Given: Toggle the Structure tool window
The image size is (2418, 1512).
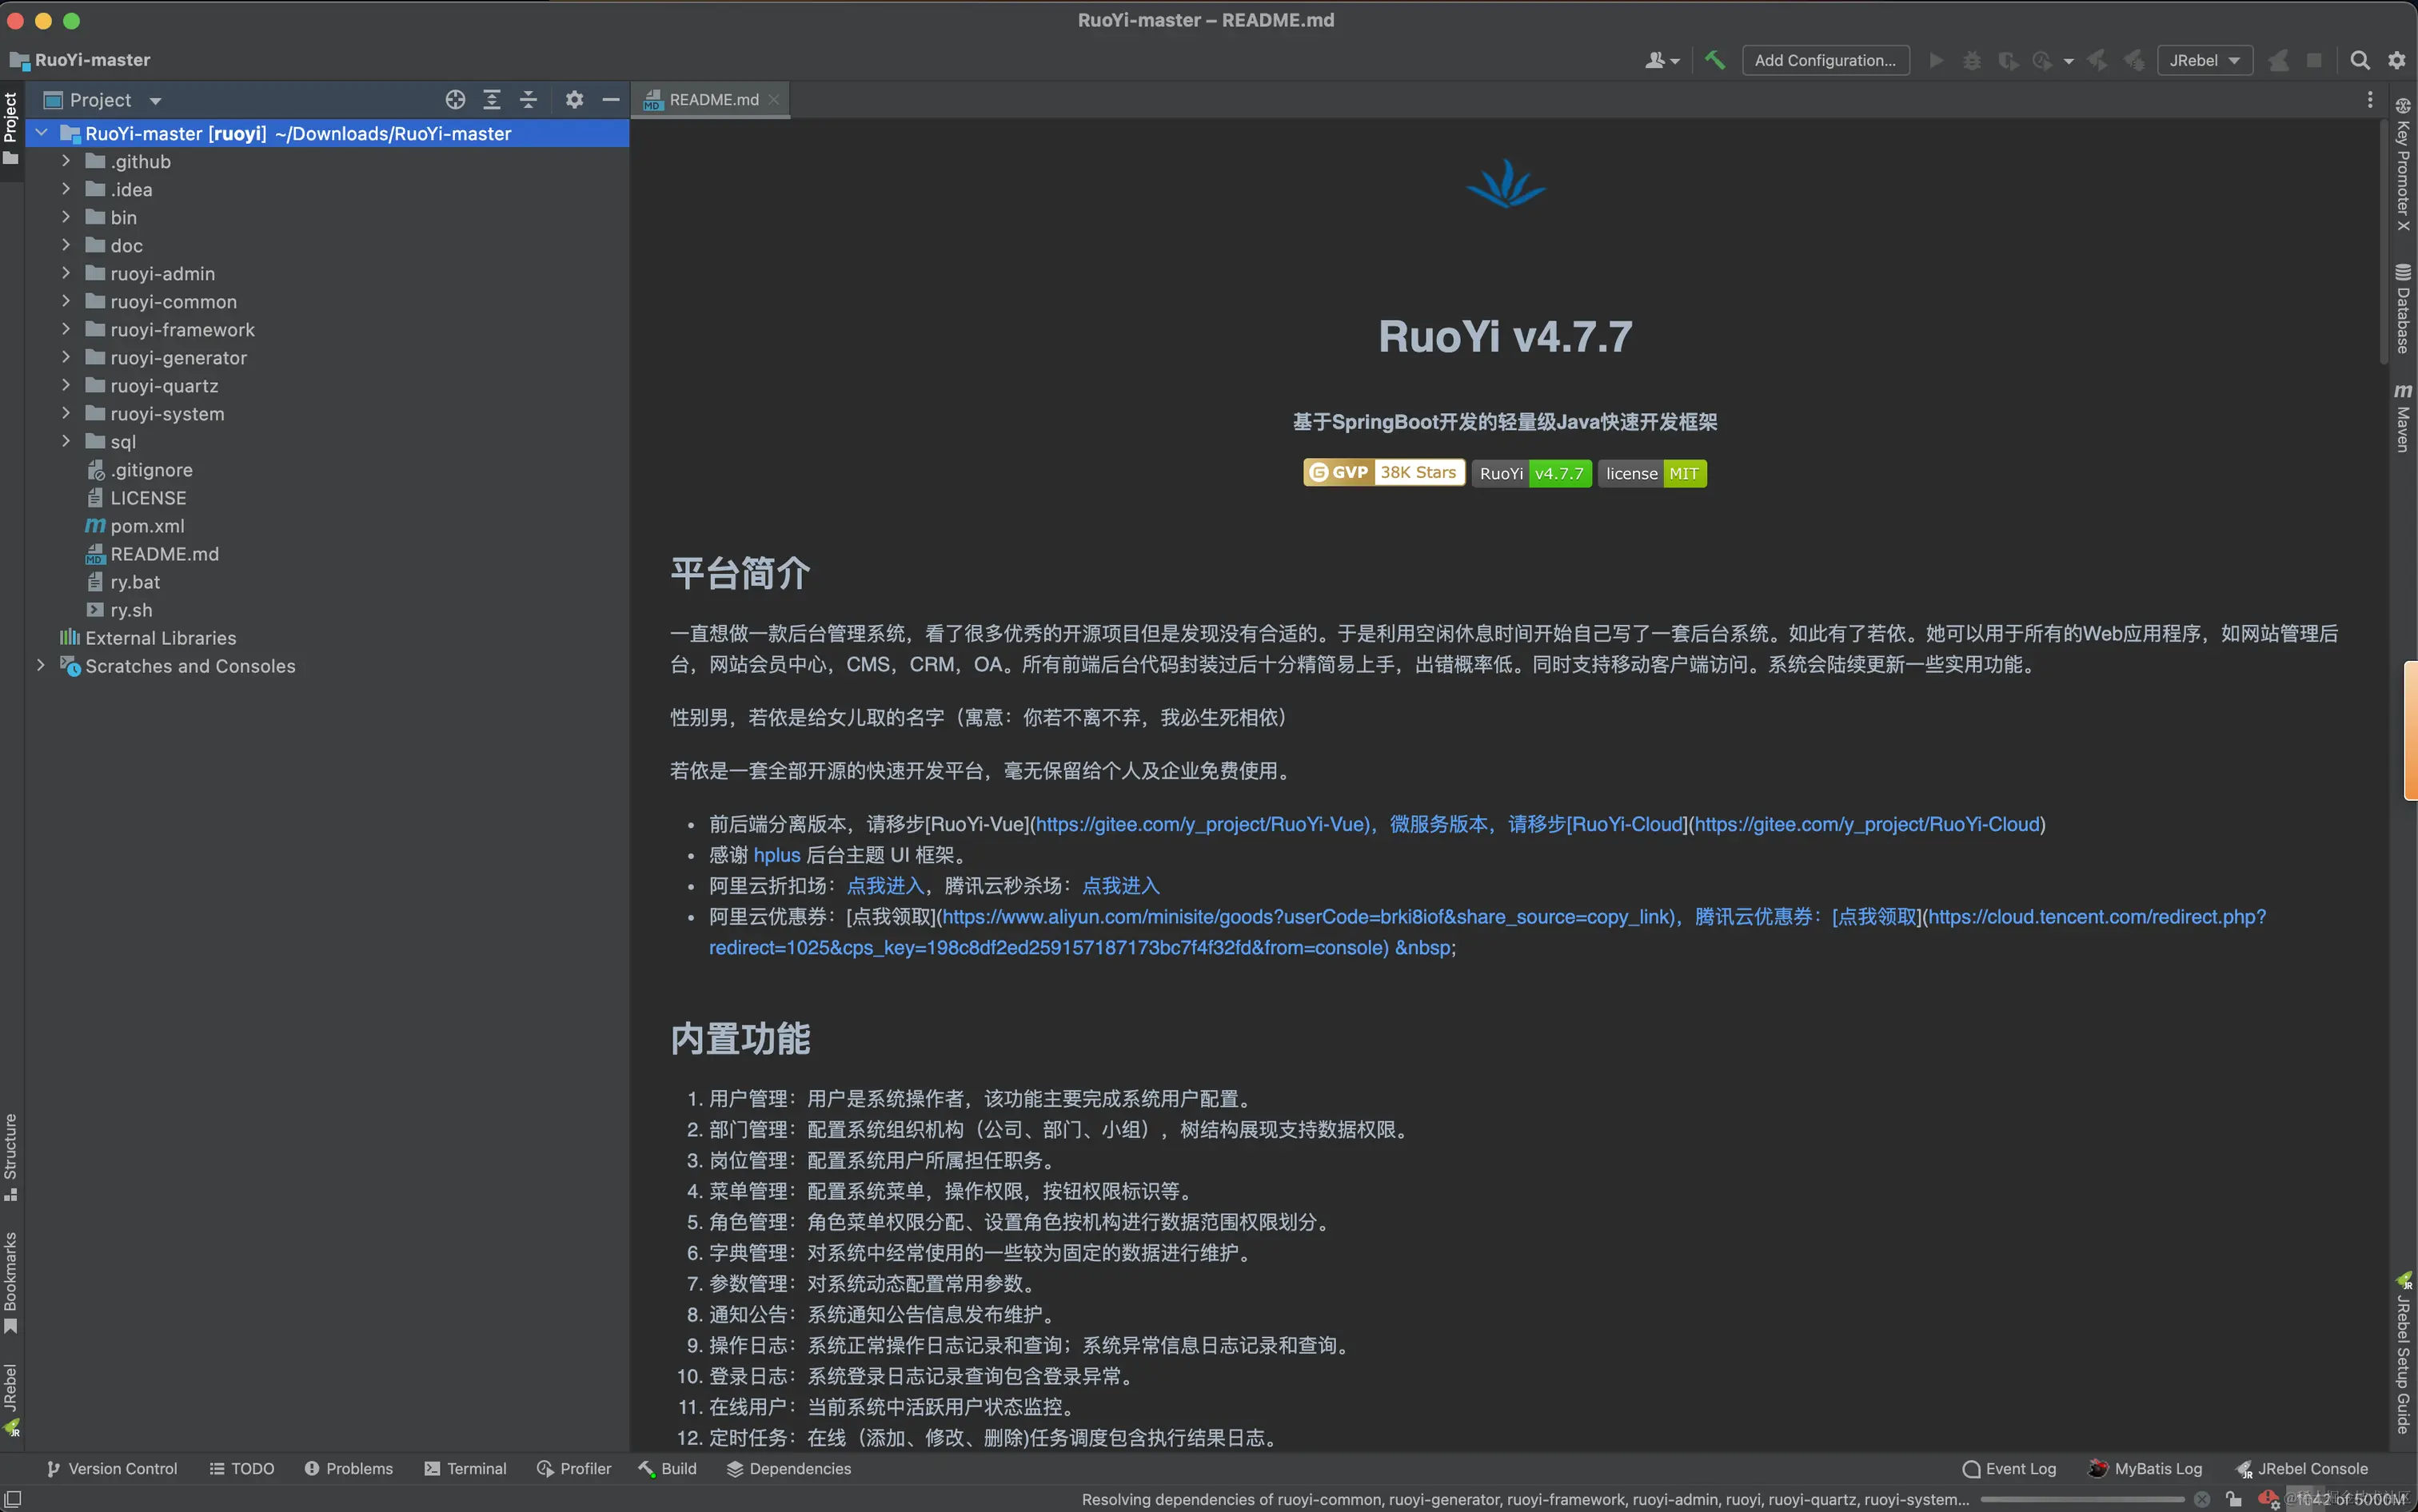Looking at the screenshot, I should (10, 1155).
